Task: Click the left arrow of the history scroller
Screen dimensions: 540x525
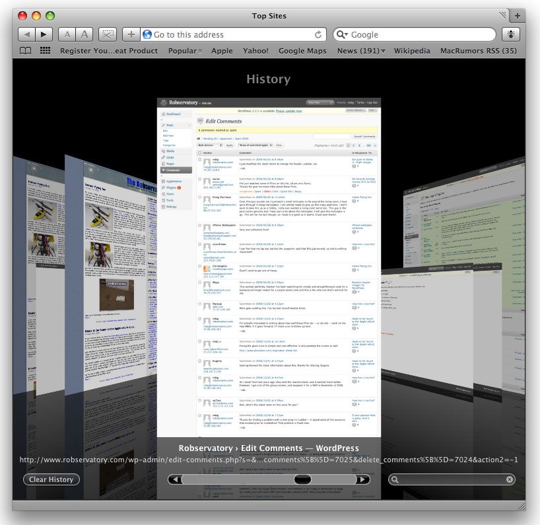Action: click(x=175, y=479)
